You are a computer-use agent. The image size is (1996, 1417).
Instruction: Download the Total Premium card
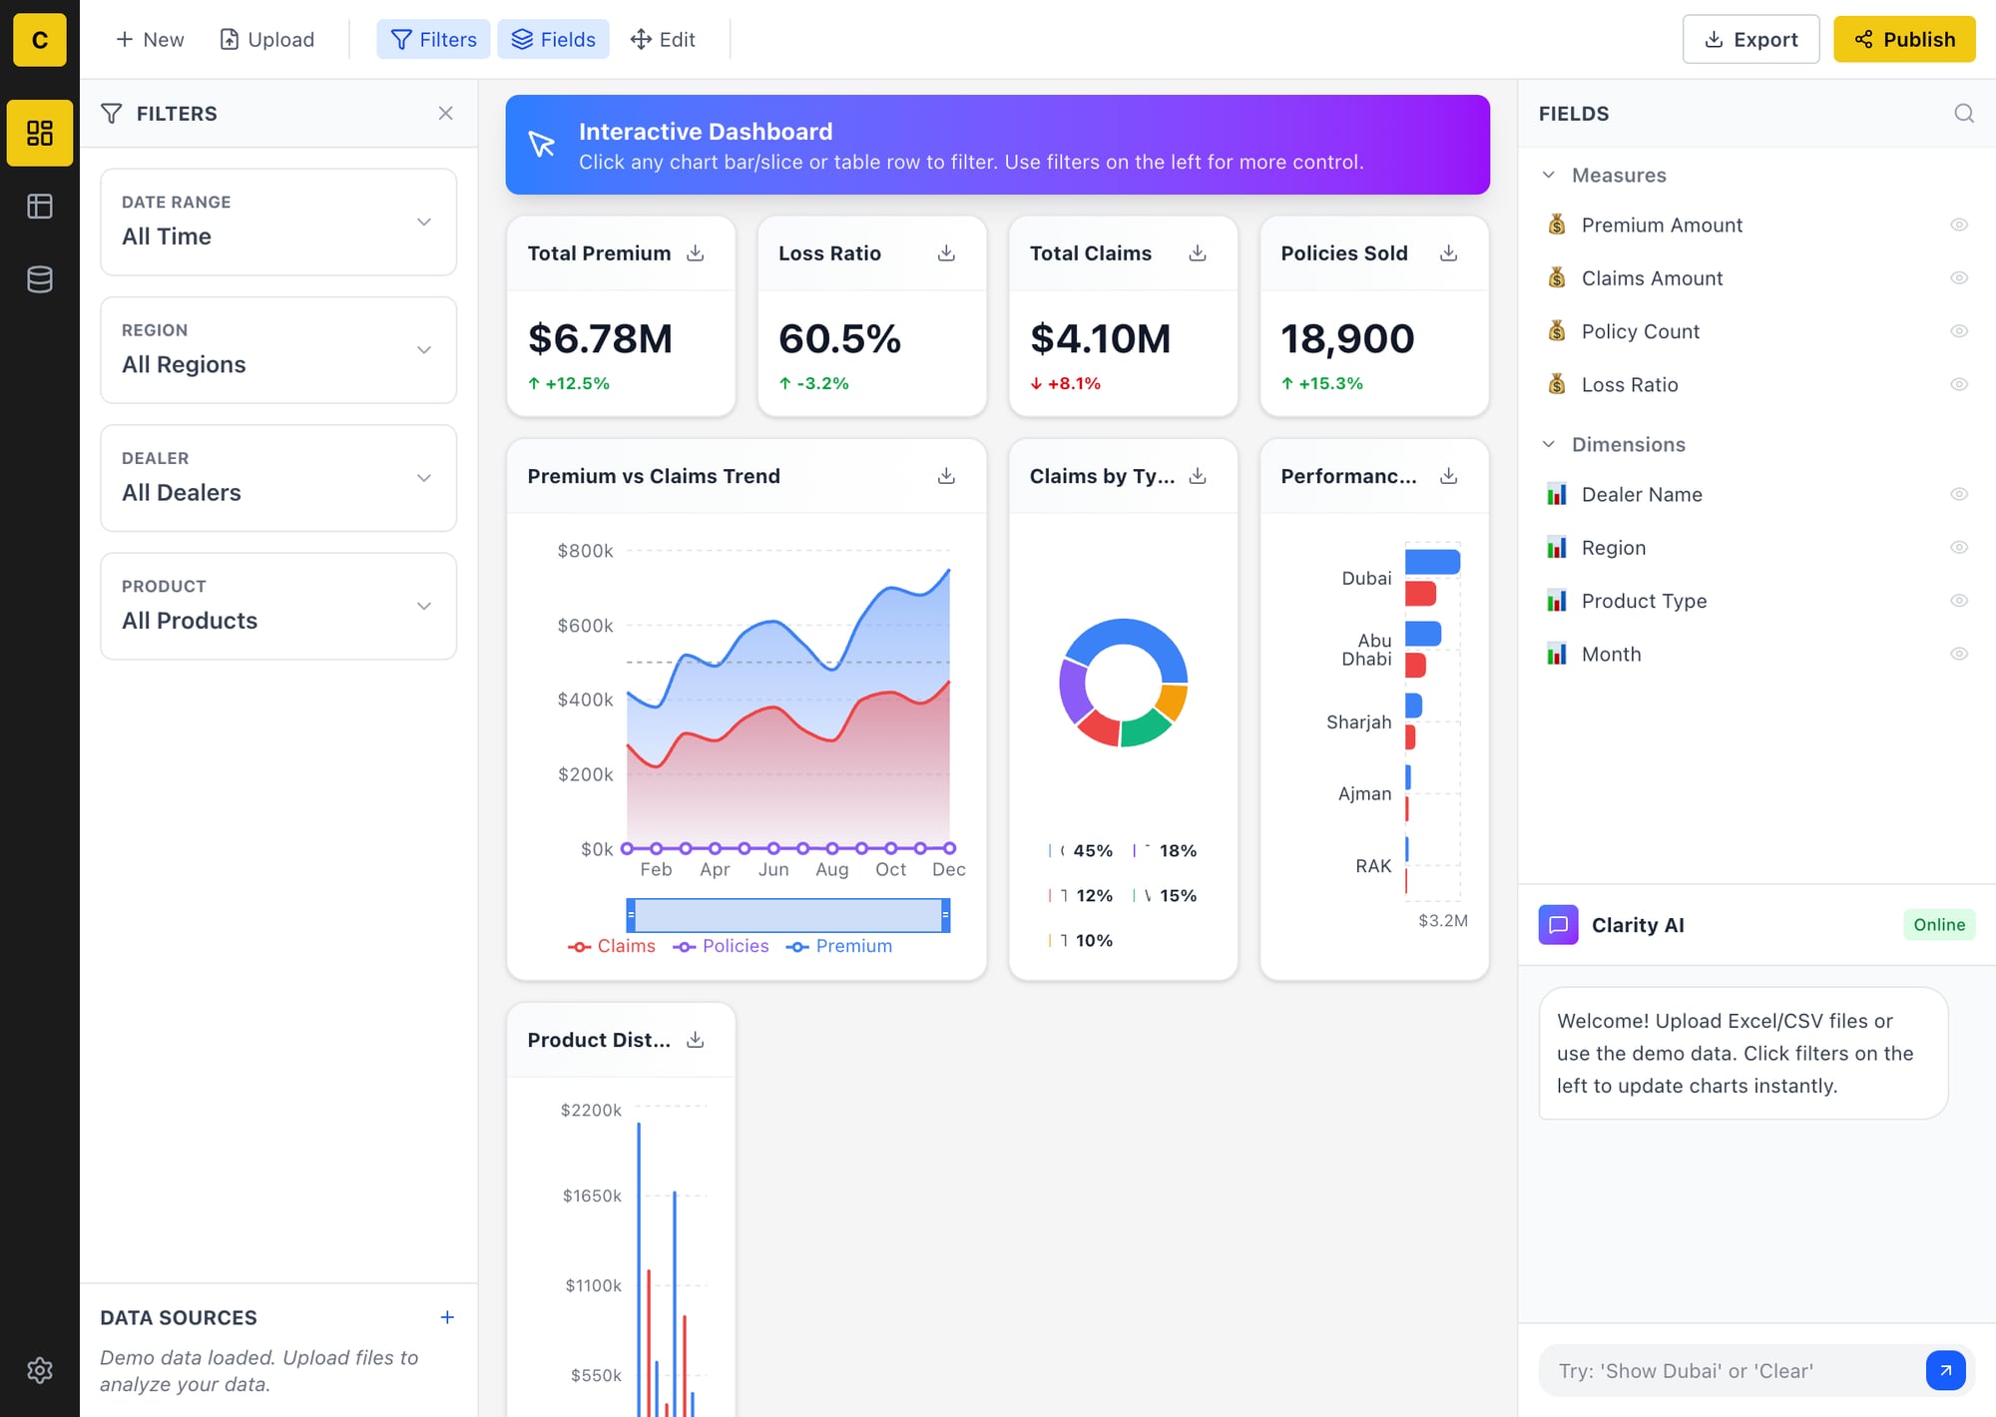(x=696, y=253)
